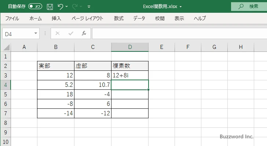Select column E header

tap(162, 47)
